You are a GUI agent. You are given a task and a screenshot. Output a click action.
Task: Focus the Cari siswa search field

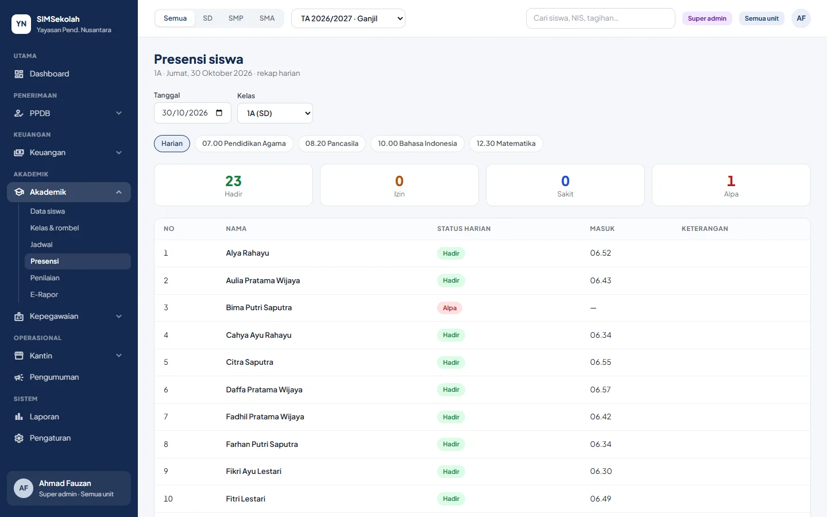coord(601,18)
